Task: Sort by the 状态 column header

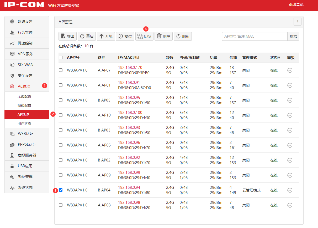Action: coord(275,58)
